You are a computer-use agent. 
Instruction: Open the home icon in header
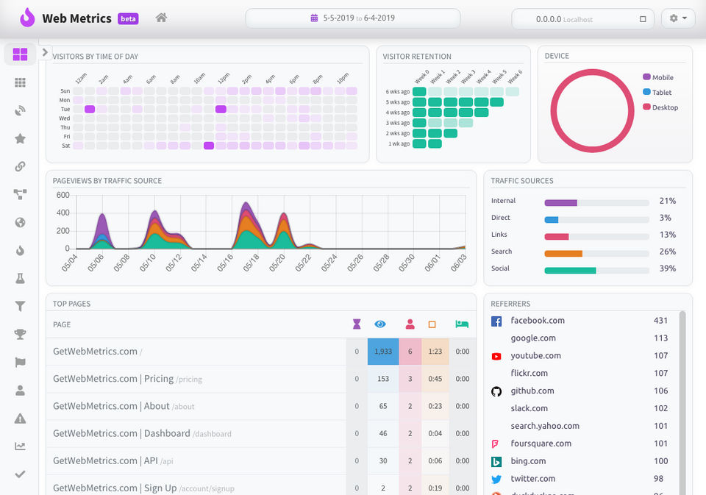click(161, 18)
